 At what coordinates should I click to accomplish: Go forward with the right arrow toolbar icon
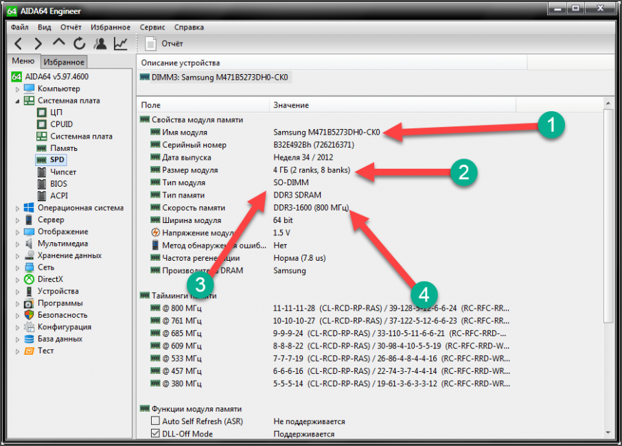[38, 44]
